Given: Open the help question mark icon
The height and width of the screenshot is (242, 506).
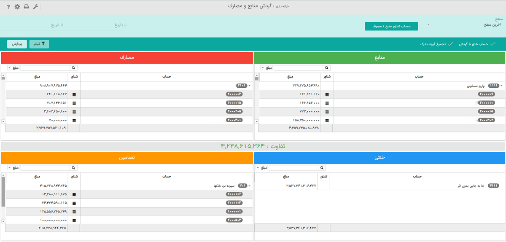Looking at the screenshot, I should point(8,7).
